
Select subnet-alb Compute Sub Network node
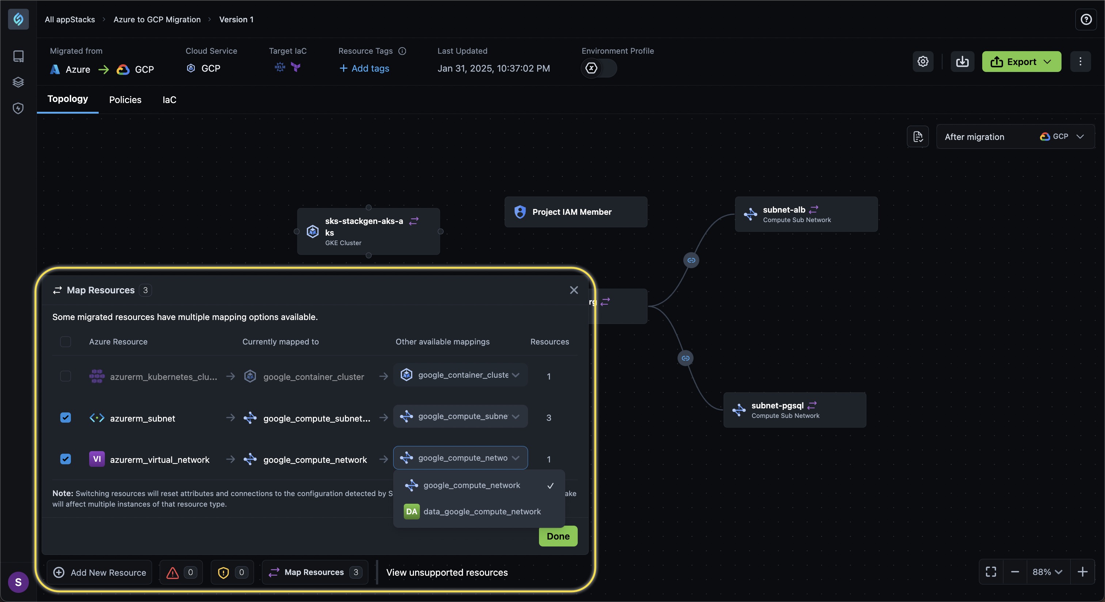click(806, 214)
